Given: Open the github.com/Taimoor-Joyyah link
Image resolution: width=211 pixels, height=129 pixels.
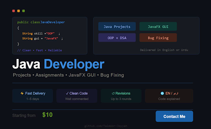Looking at the screenshot, I should (106, 126).
